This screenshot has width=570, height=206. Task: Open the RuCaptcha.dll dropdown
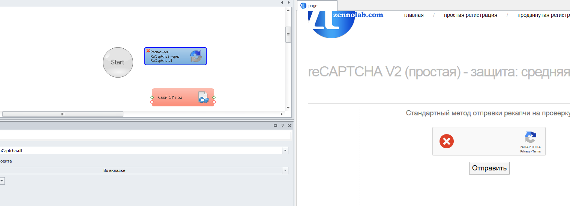[x=285, y=151]
